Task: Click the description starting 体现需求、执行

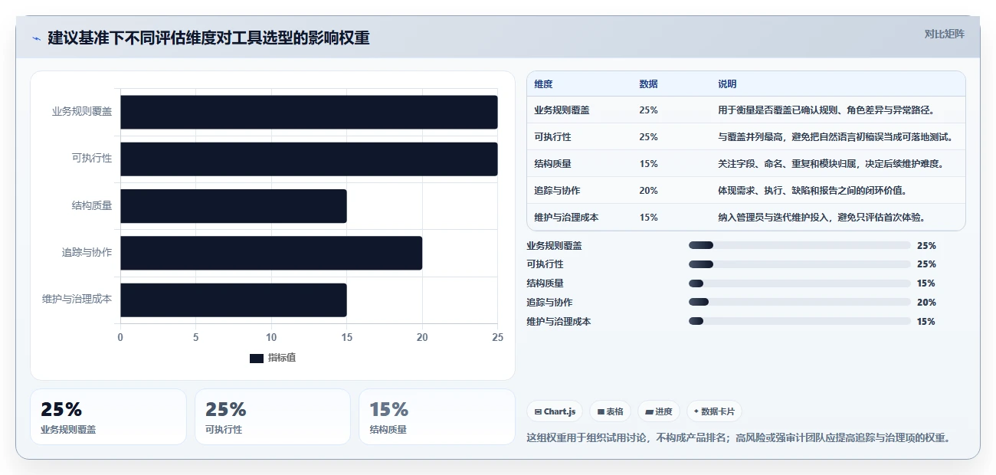Action: click(813, 191)
